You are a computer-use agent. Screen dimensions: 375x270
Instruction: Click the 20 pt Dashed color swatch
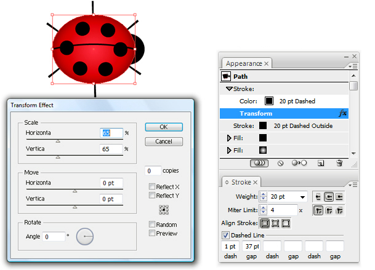point(269,101)
